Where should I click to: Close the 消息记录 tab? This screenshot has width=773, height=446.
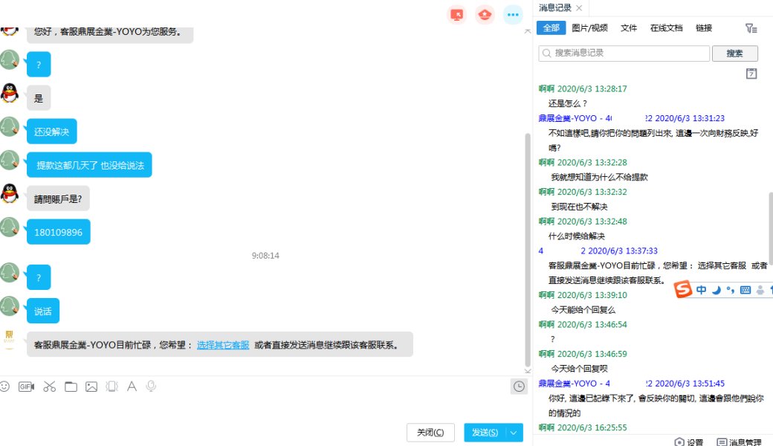point(579,8)
